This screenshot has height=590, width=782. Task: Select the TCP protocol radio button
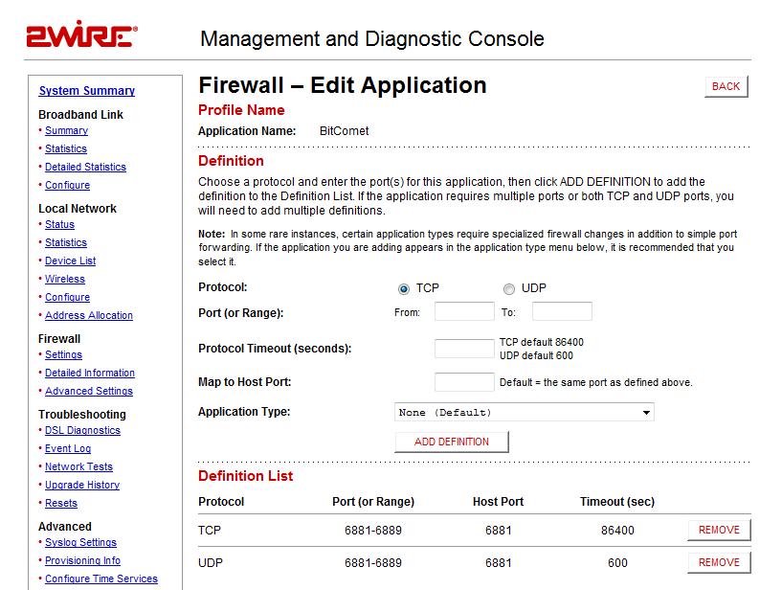pyautogui.click(x=404, y=289)
